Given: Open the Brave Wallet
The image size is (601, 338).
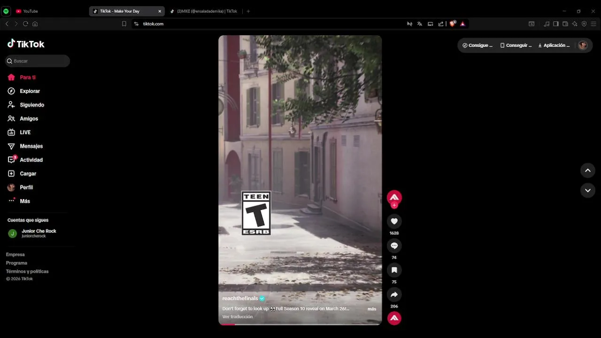Looking at the screenshot, I should pyautogui.click(x=565, y=24).
